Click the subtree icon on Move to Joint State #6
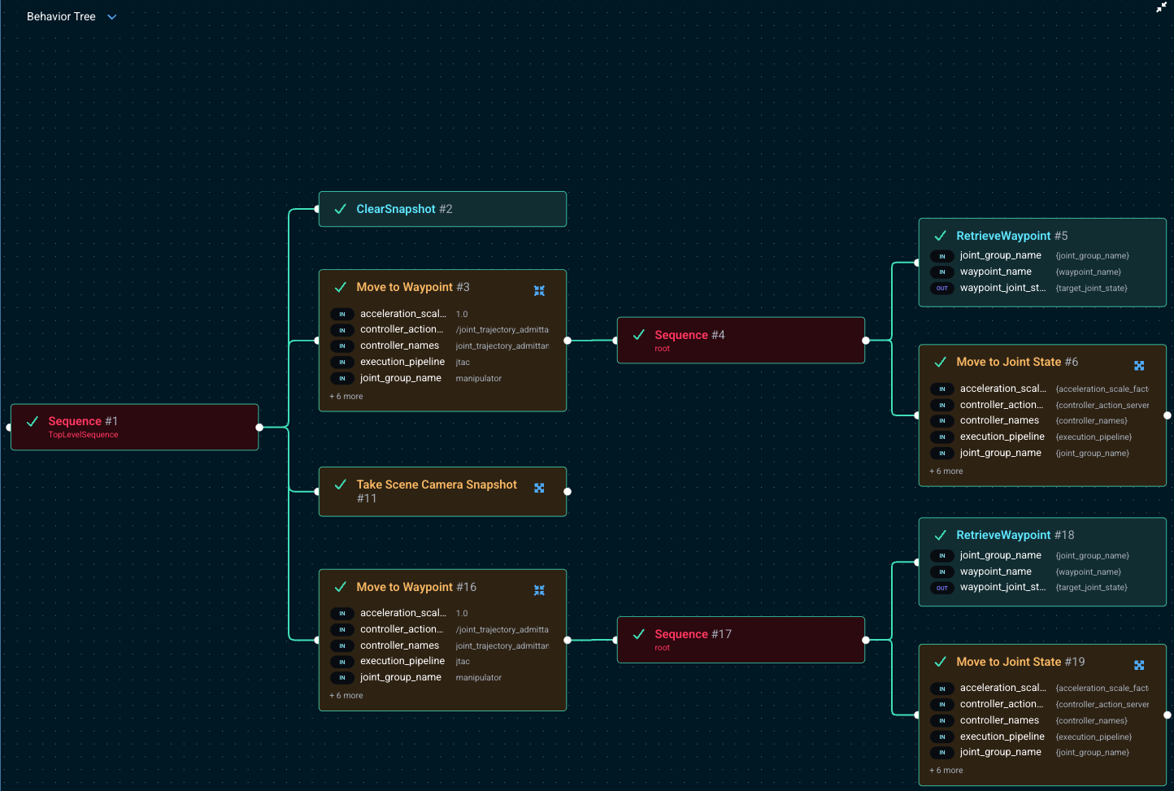The height and width of the screenshot is (791, 1174). pos(1139,365)
